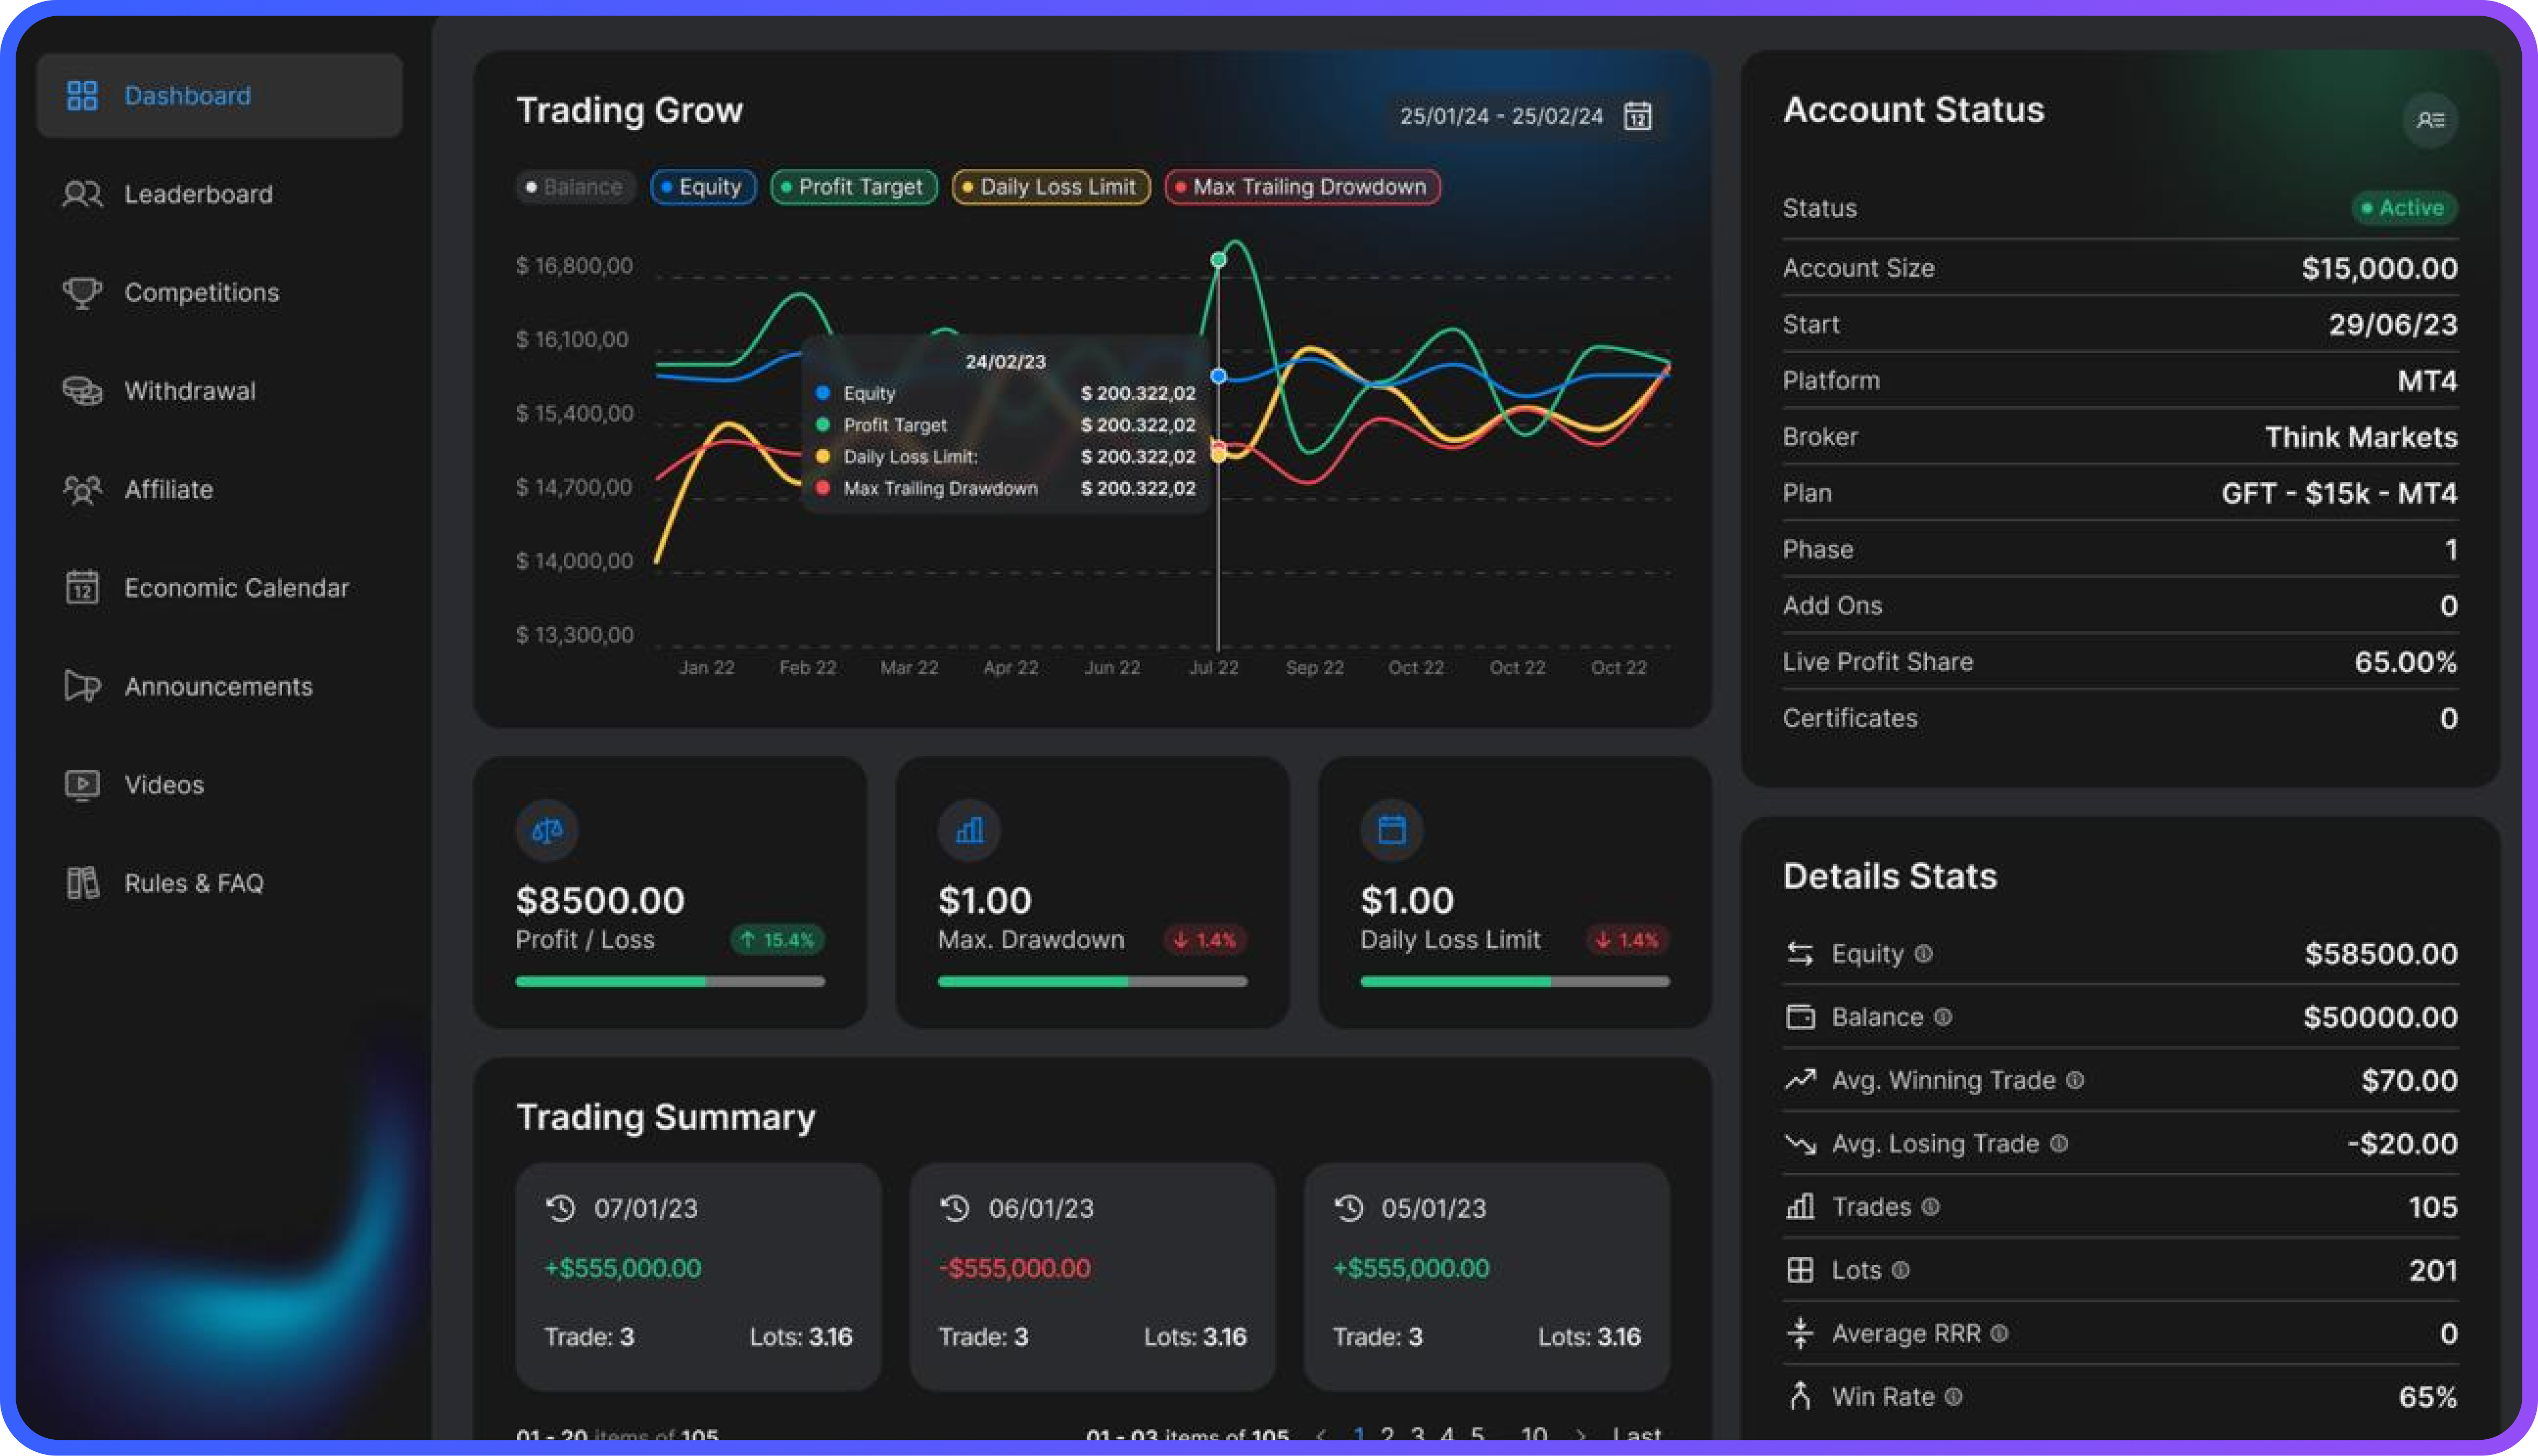Toggle the Profit Target chart line
The height and width of the screenshot is (1456, 2538).
pyautogui.click(x=853, y=187)
